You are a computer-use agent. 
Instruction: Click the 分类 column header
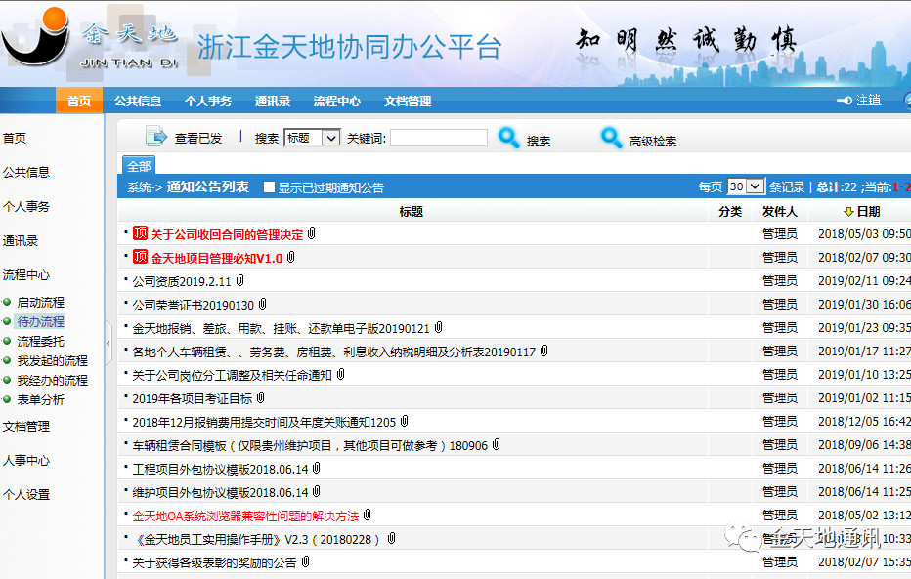tap(730, 212)
